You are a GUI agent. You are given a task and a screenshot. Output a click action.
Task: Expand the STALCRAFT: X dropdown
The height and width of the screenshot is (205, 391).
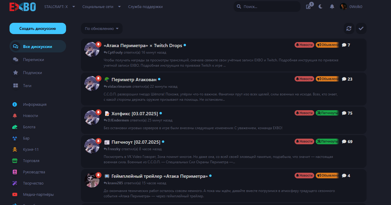(60, 7)
